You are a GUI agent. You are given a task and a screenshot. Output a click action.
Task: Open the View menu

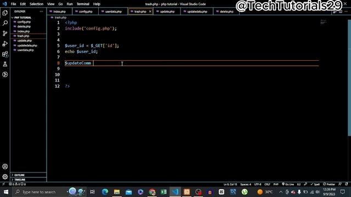coord(51,4)
